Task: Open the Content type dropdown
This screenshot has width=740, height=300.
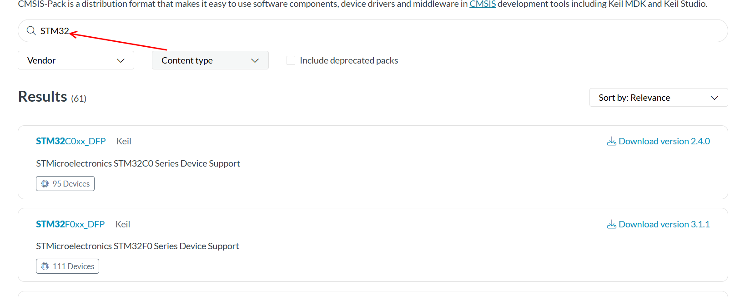Action: [210, 60]
